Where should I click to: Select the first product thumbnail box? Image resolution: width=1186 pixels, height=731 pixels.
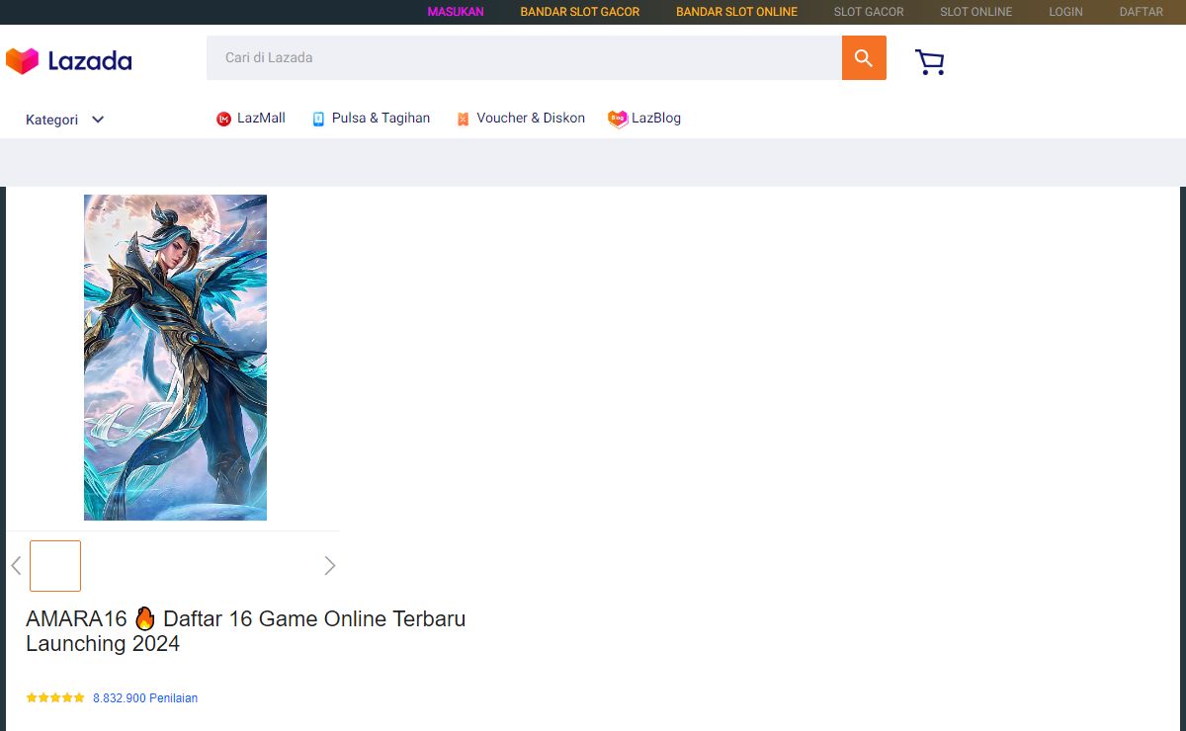click(x=55, y=566)
